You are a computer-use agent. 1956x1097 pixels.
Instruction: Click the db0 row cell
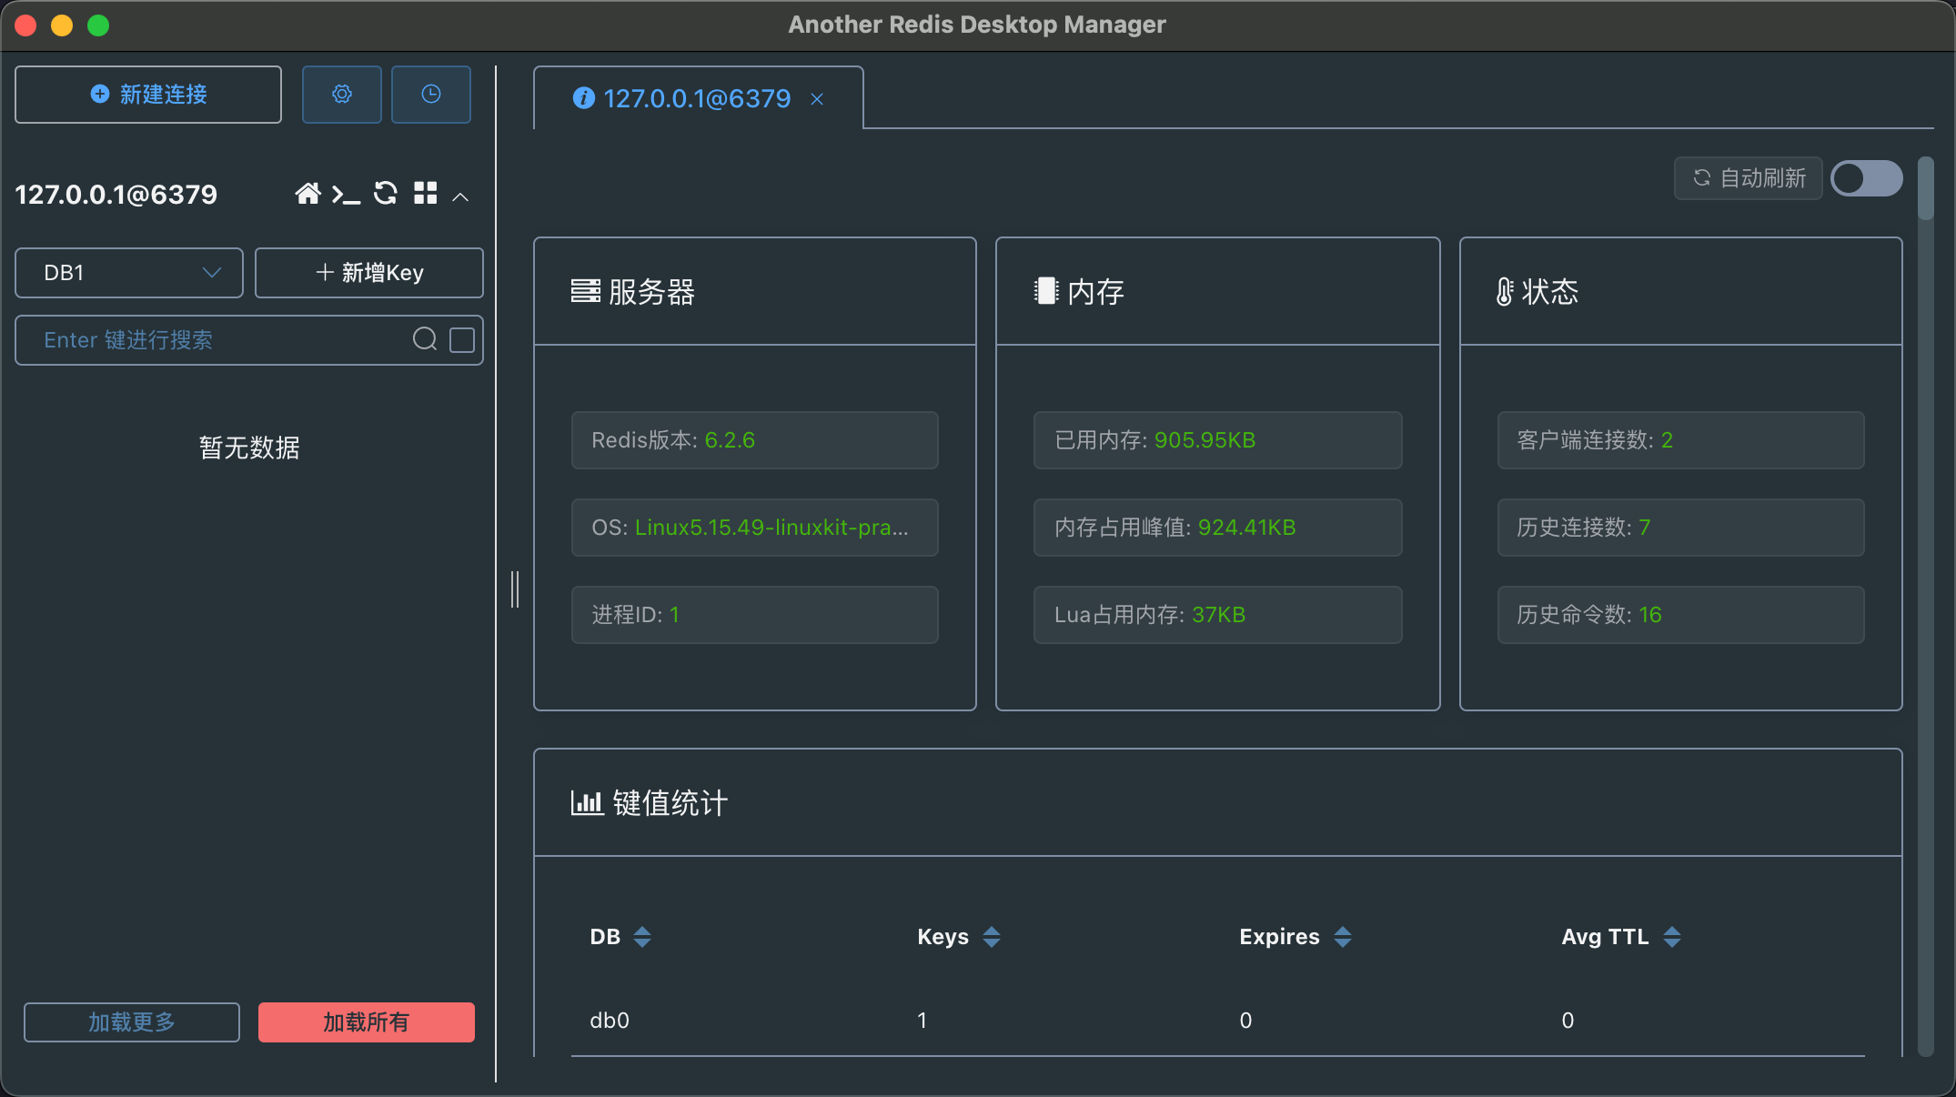(610, 1021)
